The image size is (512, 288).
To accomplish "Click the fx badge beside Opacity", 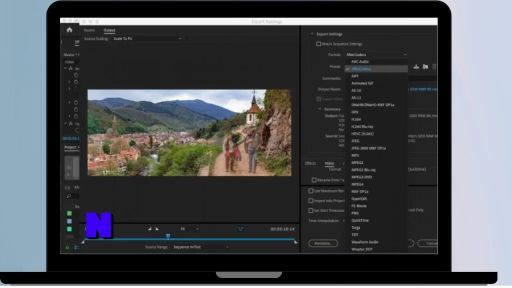I will (x=71, y=124).
